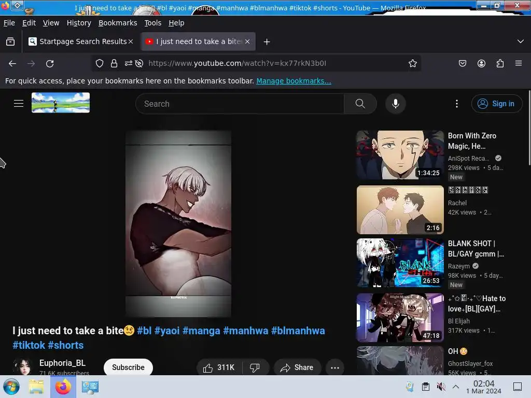The image size is (531, 398).
Task: Open the file manager folder taskbar icon
Action: click(36, 387)
